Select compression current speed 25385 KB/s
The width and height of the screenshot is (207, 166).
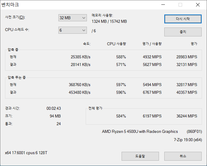pos(81,57)
